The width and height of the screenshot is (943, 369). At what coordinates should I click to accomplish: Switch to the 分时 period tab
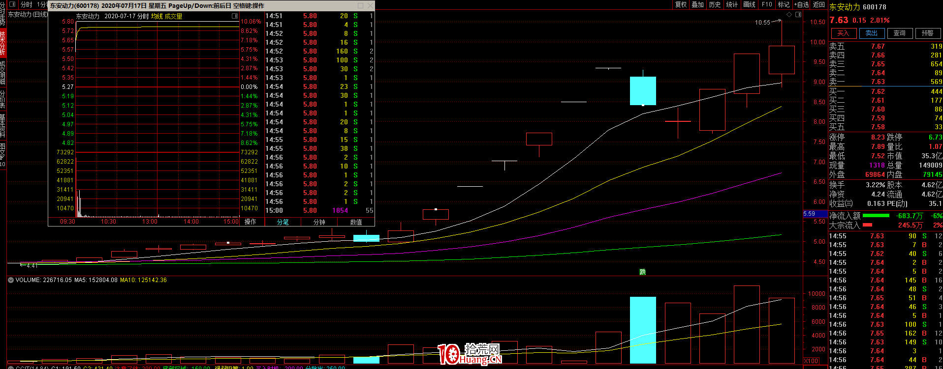(26, 4)
